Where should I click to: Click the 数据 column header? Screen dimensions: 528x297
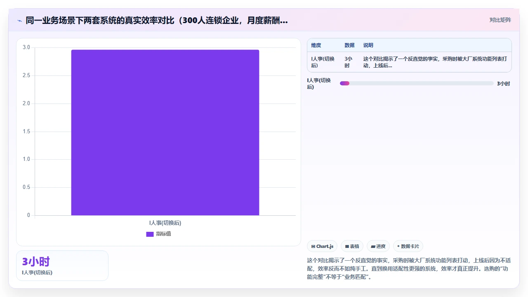[x=349, y=45]
